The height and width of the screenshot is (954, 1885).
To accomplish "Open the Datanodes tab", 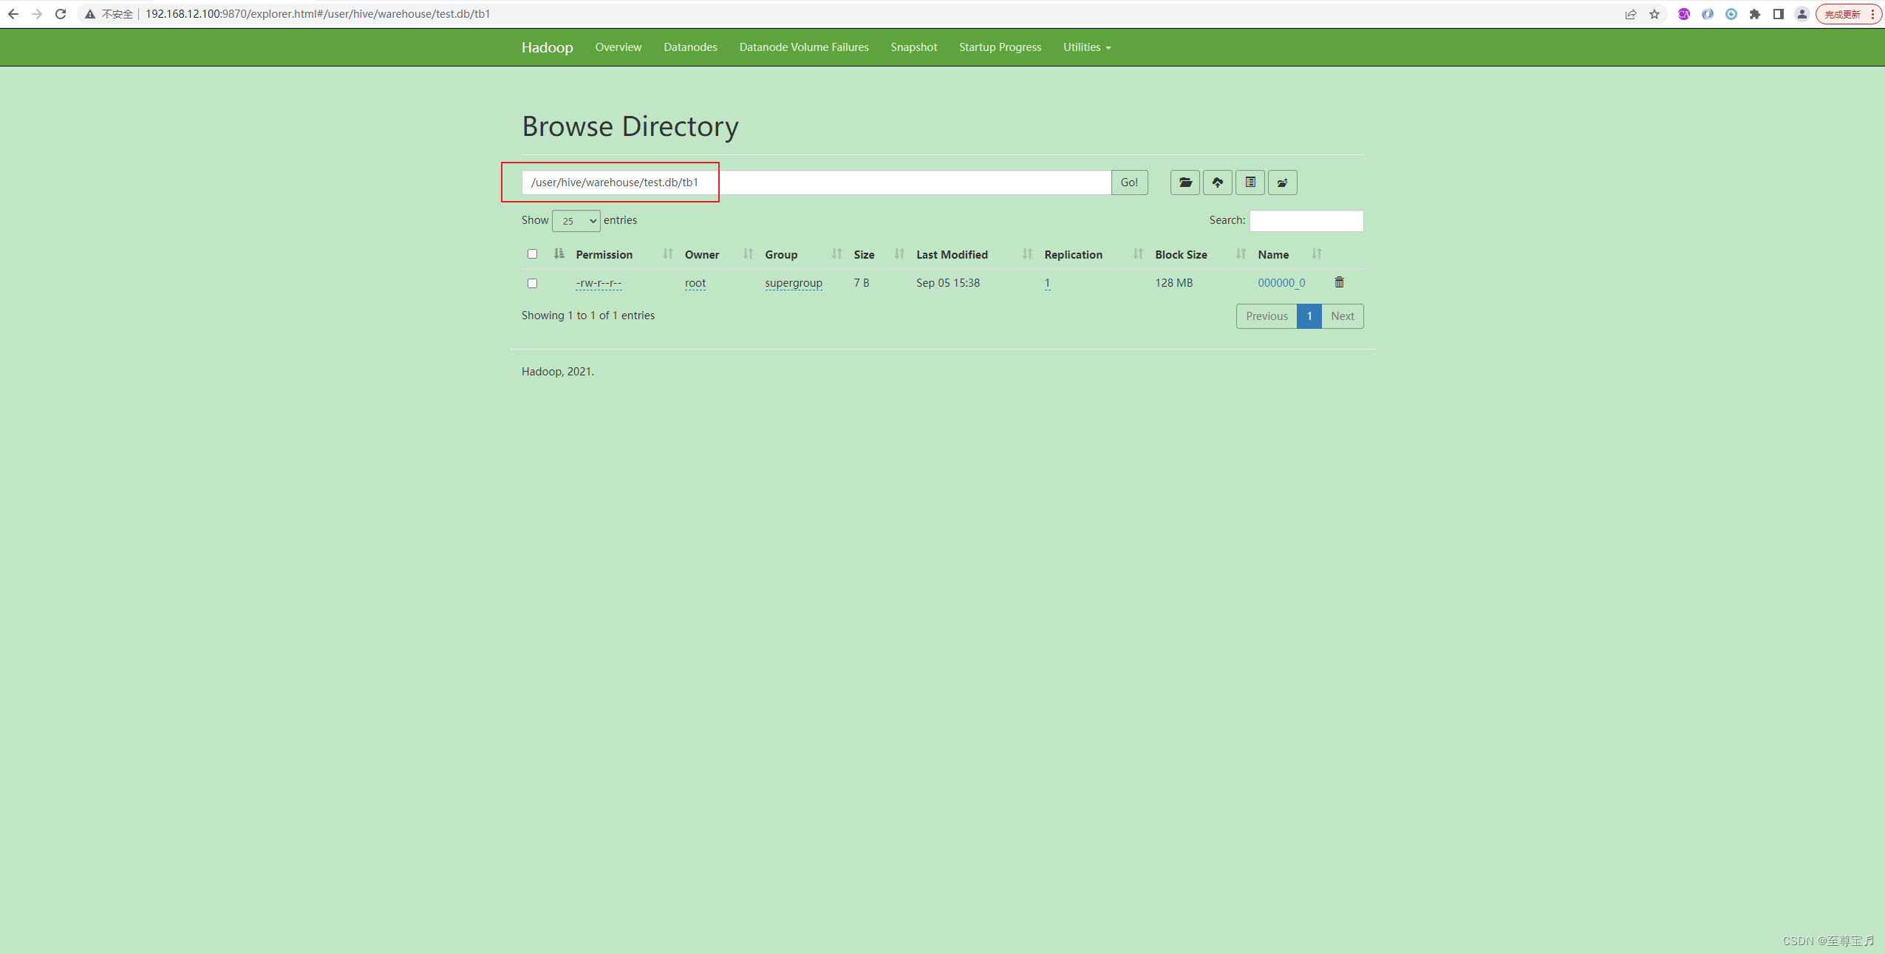I will [x=689, y=47].
